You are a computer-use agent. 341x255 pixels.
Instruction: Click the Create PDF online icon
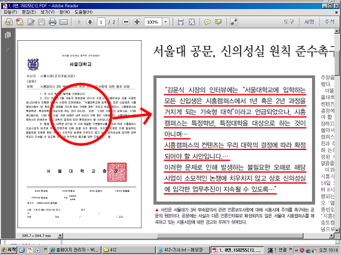click(8, 22)
